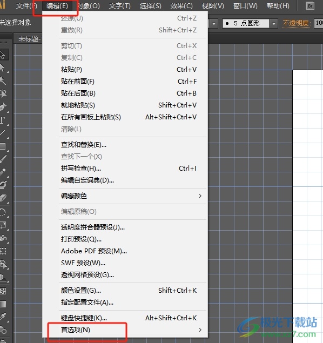Select the Magic Wand tool
The height and width of the screenshot is (343, 323).
pos(3,80)
